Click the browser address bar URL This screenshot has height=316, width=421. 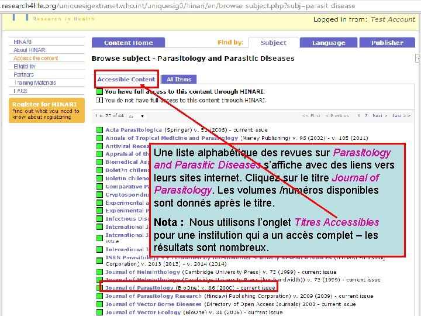pyautogui.click(x=177, y=6)
